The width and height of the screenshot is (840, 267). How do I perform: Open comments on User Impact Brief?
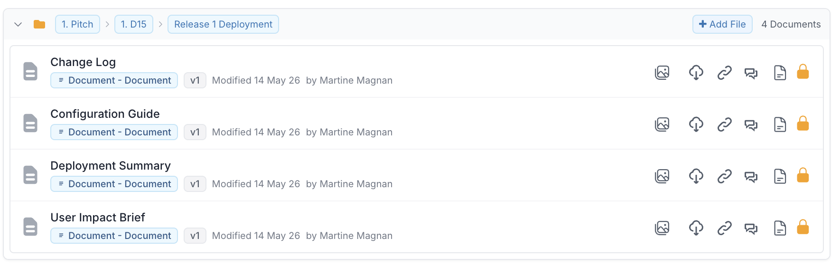click(x=751, y=229)
